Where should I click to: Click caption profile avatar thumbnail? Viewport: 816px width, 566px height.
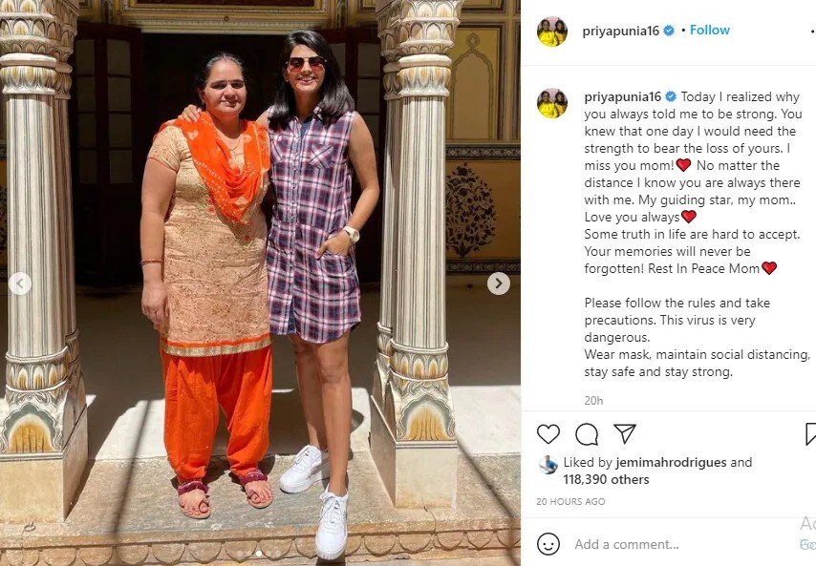pyautogui.click(x=552, y=103)
